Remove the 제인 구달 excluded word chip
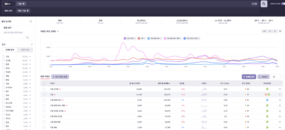This screenshot has height=130, width=285. coord(28,11)
